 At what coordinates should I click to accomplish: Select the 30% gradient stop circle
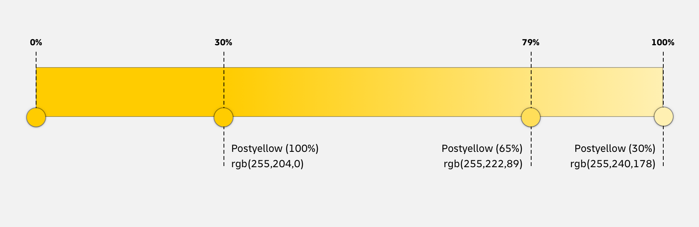coord(224,117)
